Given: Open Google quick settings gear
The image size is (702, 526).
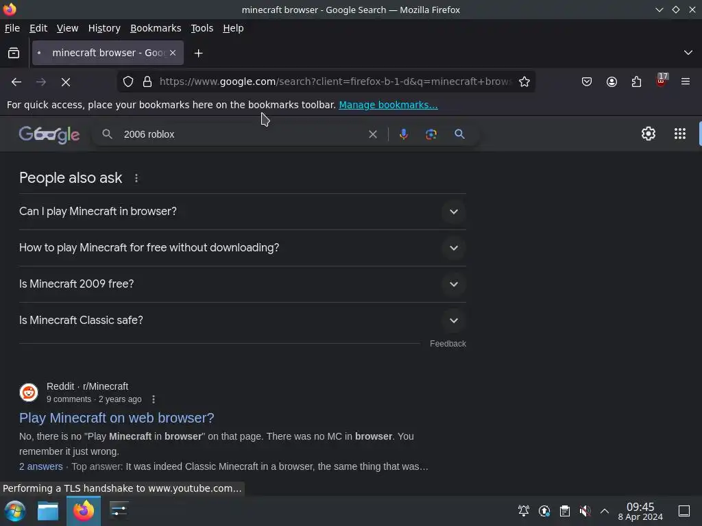Looking at the screenshot, I should [x=649, y=134].
